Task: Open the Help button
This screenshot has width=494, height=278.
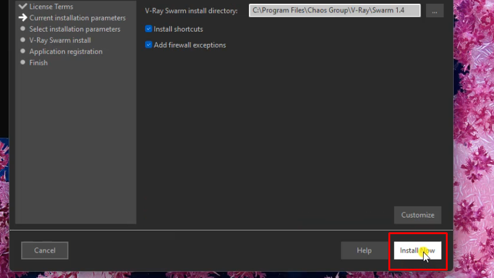Action: point(364,251)
